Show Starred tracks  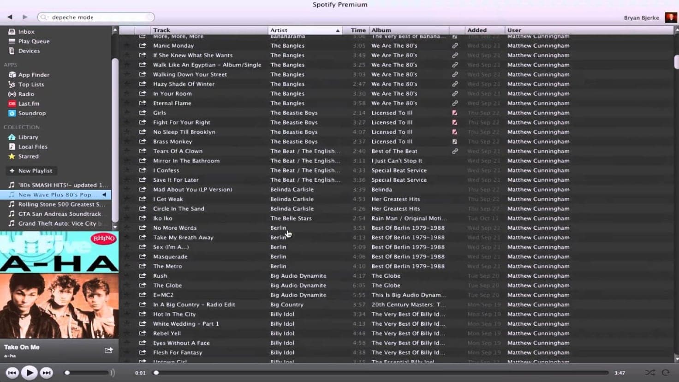[28, 157]
